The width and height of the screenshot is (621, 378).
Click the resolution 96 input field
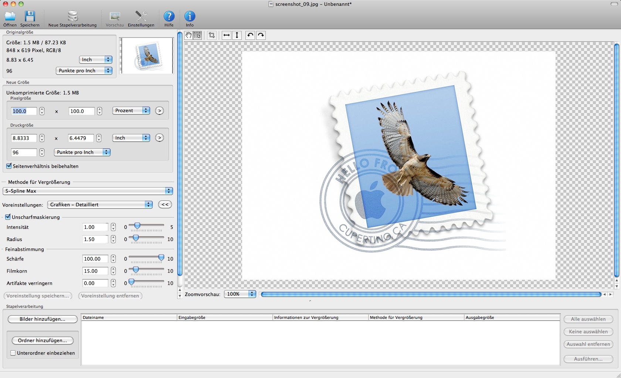[x=24, y=152]
